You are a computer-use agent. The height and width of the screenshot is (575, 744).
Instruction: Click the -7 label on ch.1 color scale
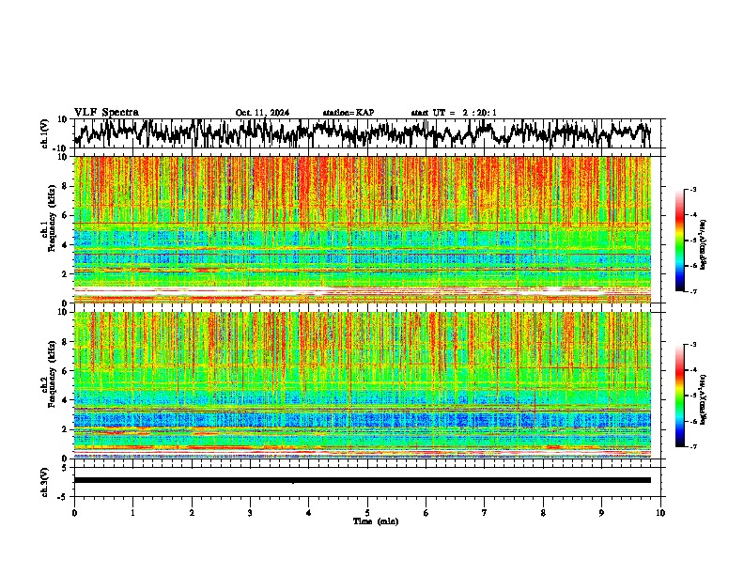click(x=692, y=291)
